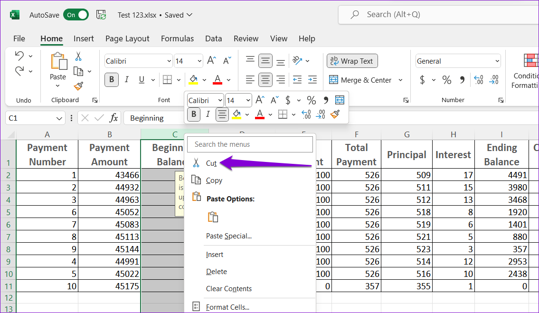Viewport: 539px width, 313px height.
Task: Toggle Wrap Text option
Action: pos(352,61)
